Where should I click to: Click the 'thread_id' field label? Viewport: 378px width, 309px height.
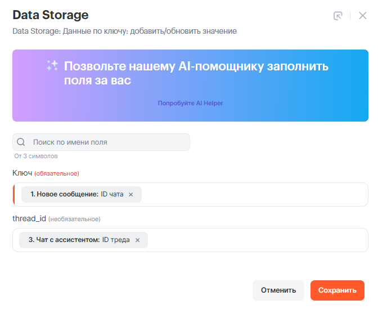click(29, 218)
